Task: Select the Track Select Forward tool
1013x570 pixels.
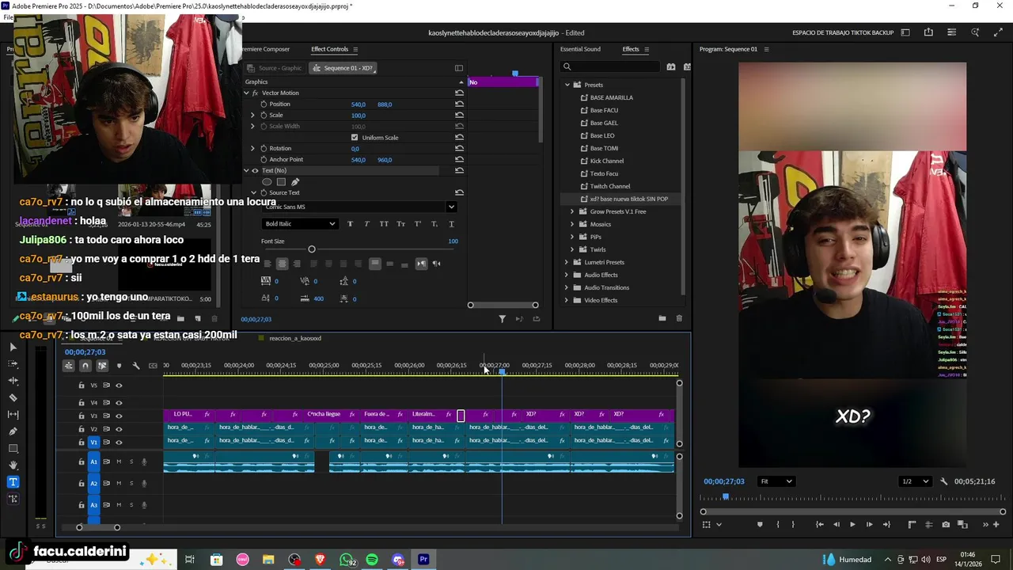Action: pos(13,364)
